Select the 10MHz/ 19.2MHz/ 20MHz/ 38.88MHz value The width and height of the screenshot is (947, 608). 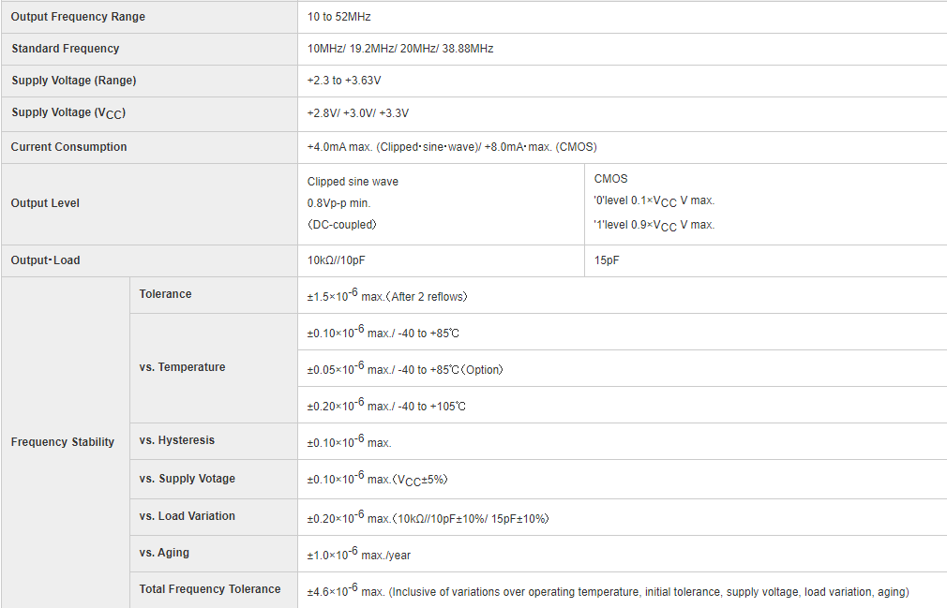(400, 49)
